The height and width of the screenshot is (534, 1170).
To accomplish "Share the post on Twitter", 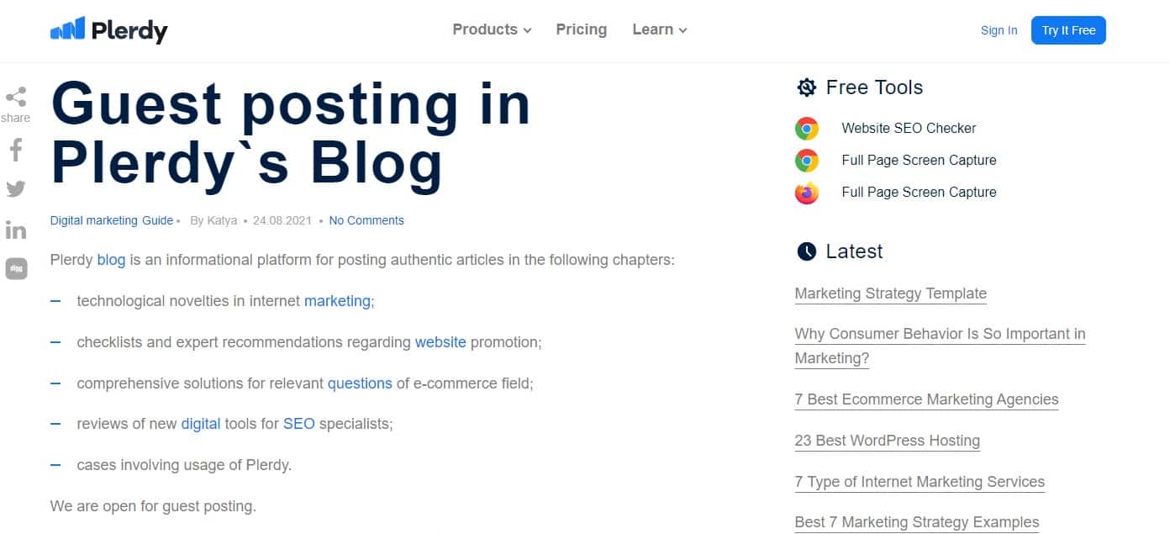I will (16, 188).
